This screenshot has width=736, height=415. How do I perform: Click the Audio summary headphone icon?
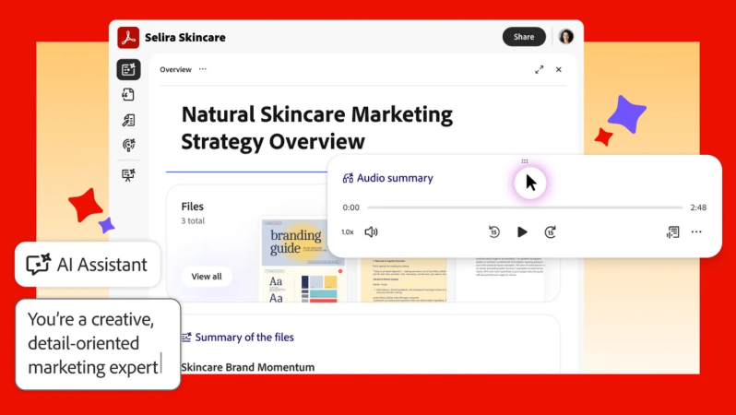pyautogui.click(x=348, y=178)
